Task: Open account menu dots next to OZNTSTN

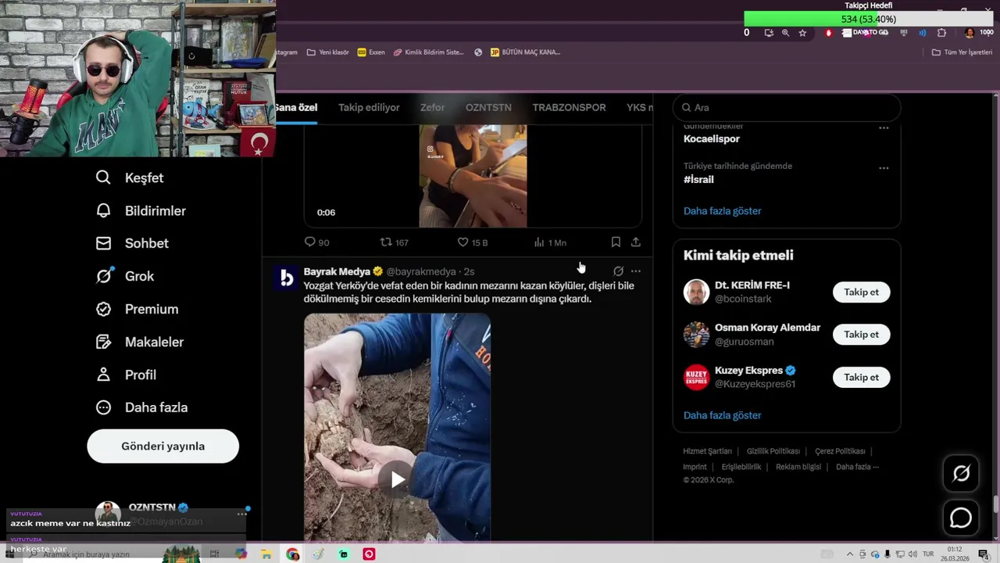Action: (x=241, y=514)
